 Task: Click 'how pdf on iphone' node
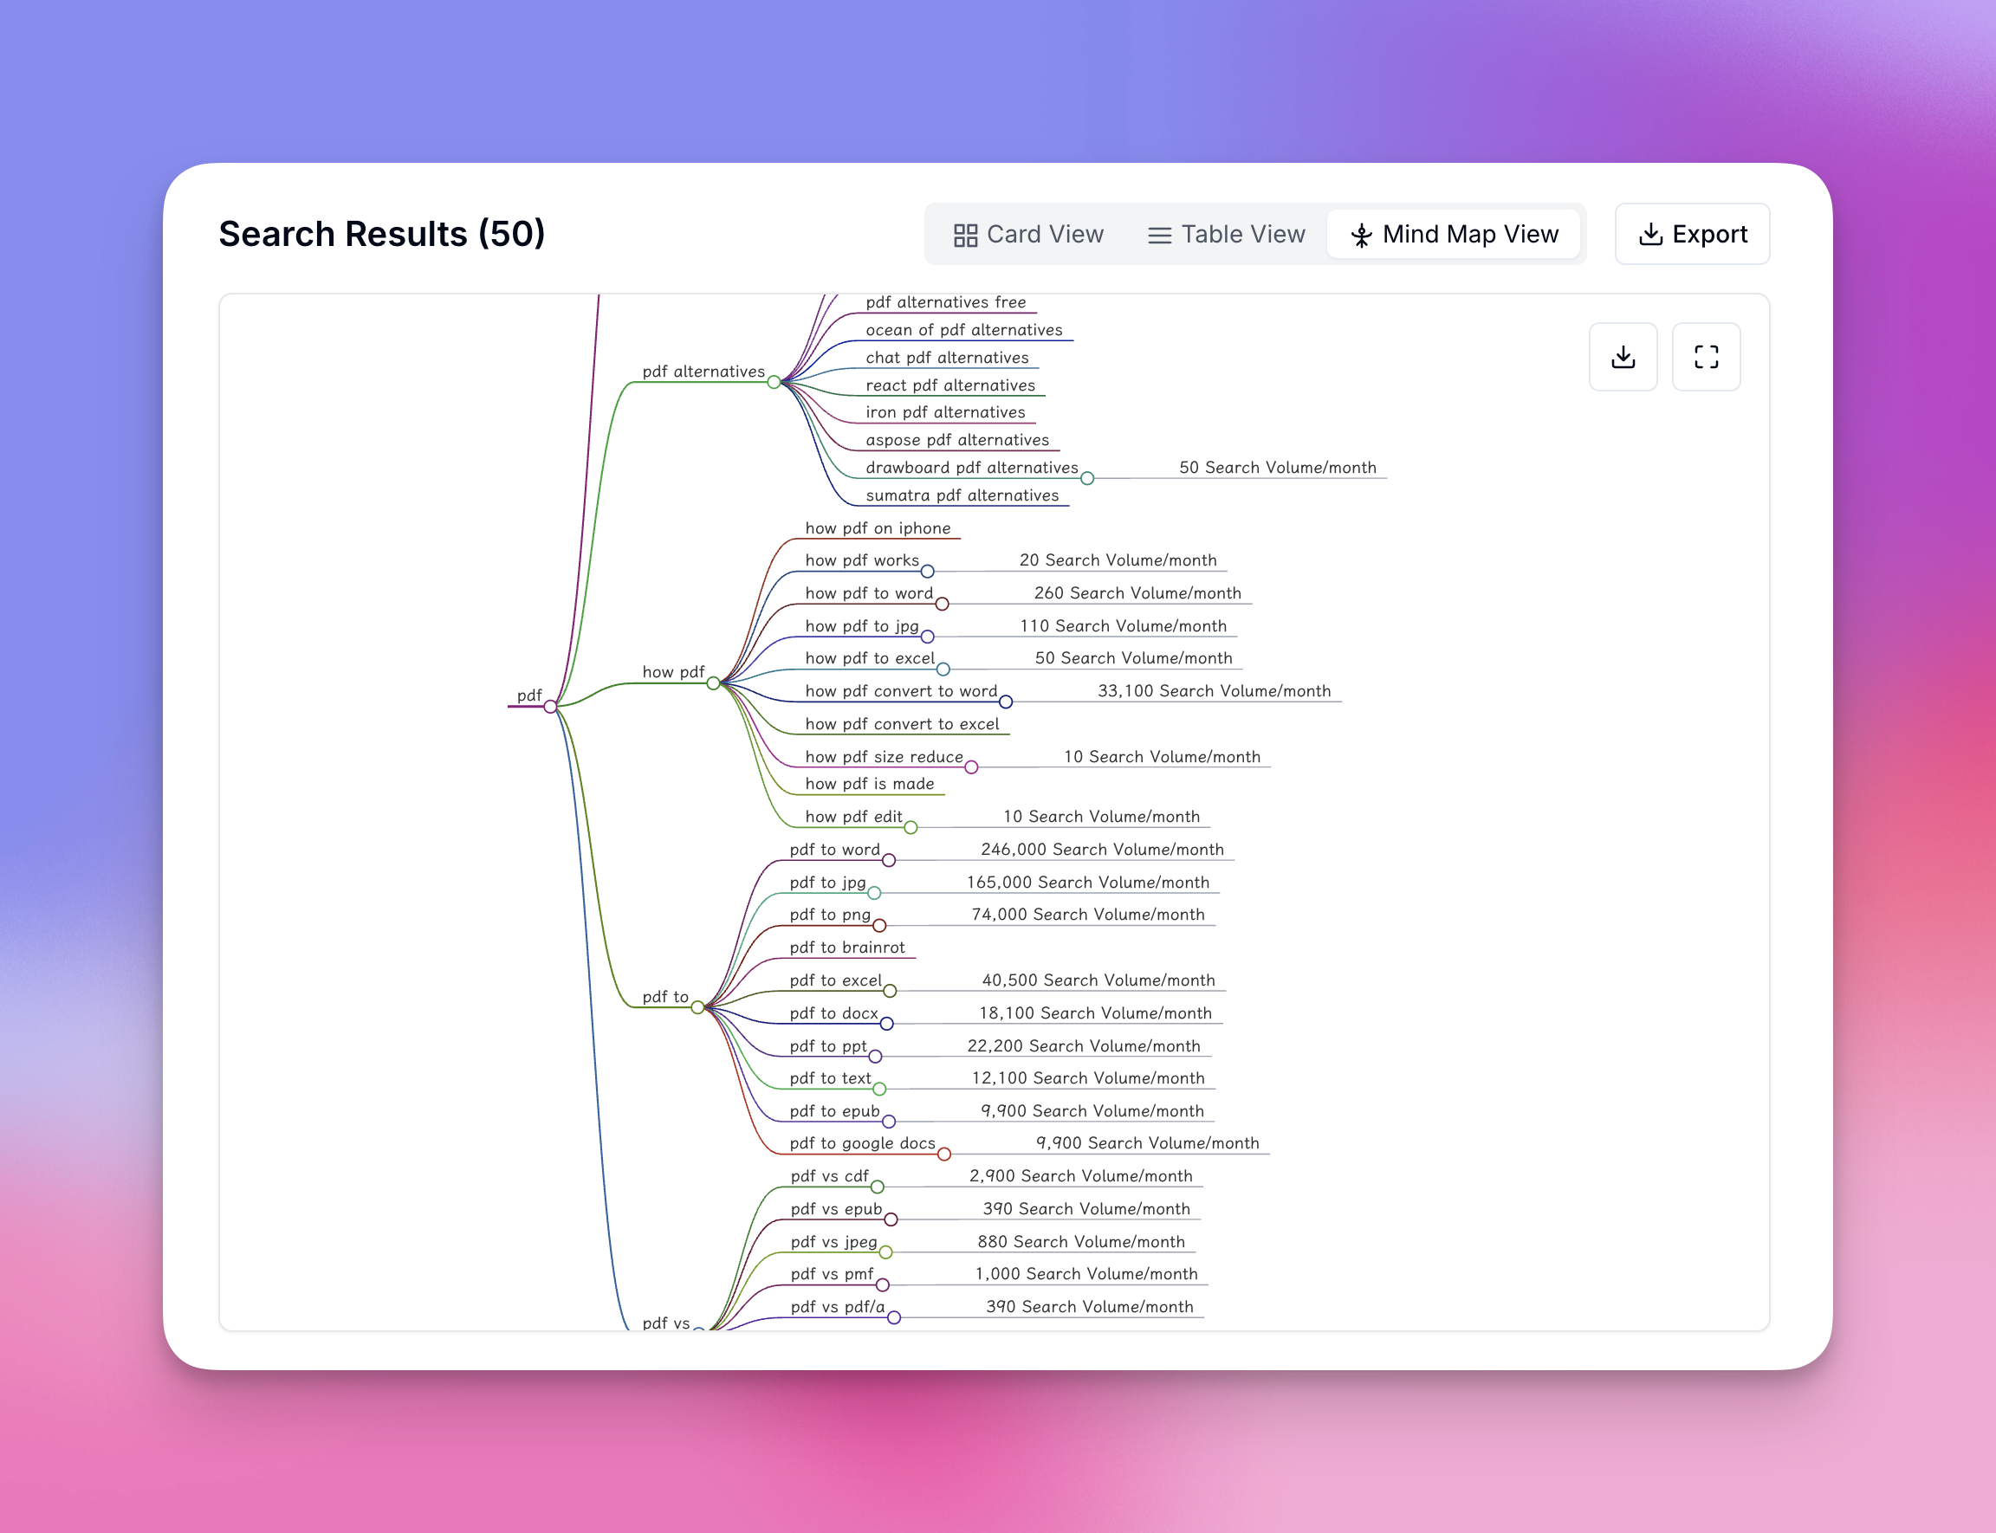coord(877,528)
